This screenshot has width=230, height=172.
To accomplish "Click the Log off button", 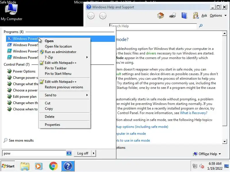I will [83, 153].
